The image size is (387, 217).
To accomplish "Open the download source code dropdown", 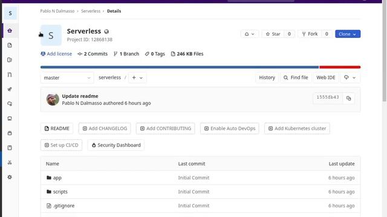I will [x=350, y=78].
